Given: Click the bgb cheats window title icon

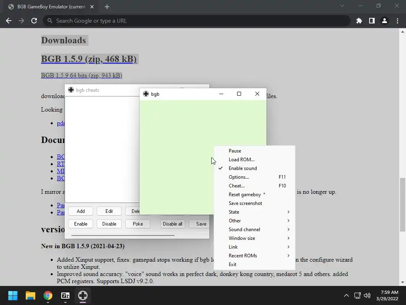Looking at the screenshot, I should 71,90.
